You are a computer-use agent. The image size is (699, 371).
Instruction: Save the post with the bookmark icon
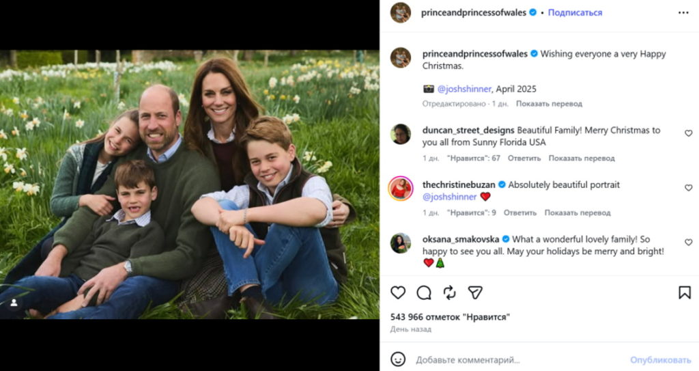point(685,292)
